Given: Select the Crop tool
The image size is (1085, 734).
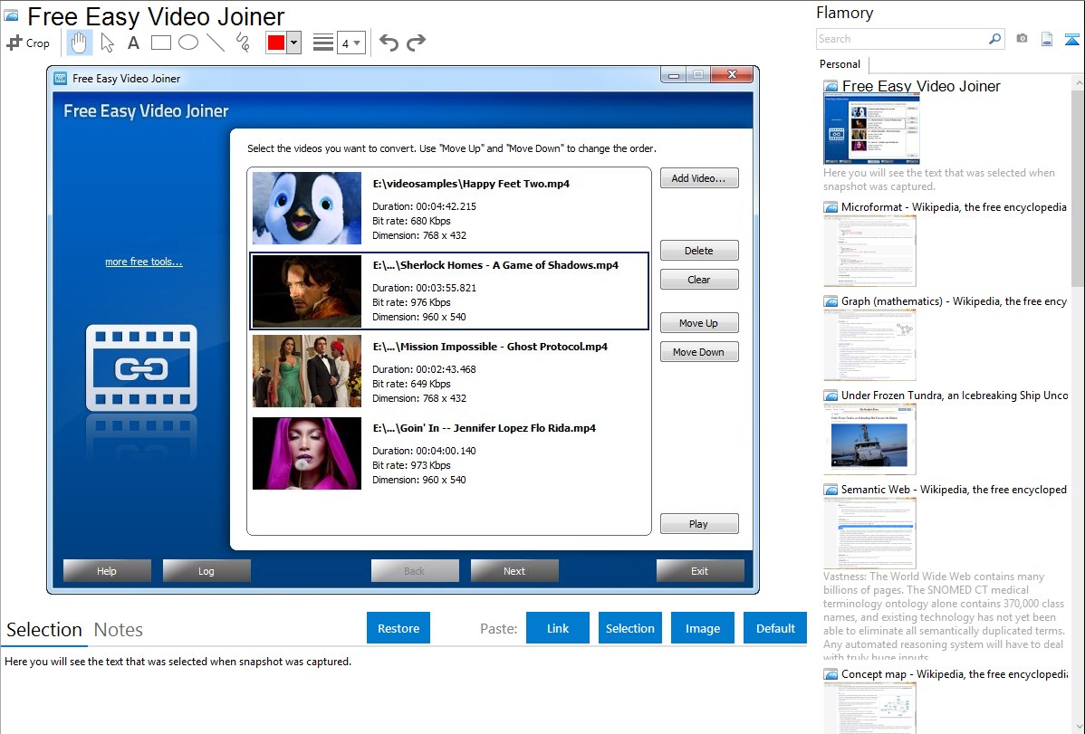Looking at the screenshot, I should 28,43.
